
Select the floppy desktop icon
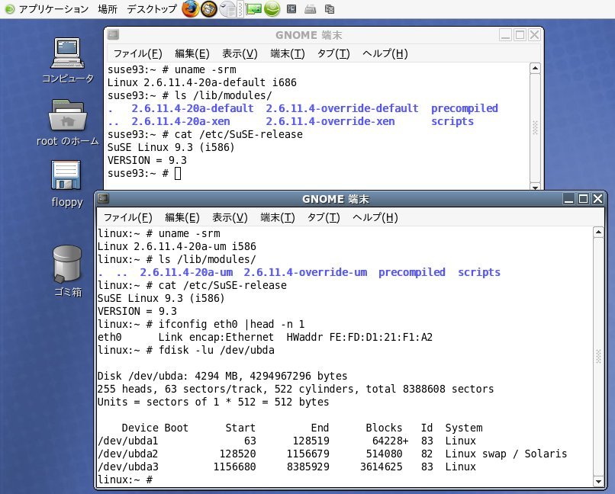pyautogui.click(x=66, y=184)
